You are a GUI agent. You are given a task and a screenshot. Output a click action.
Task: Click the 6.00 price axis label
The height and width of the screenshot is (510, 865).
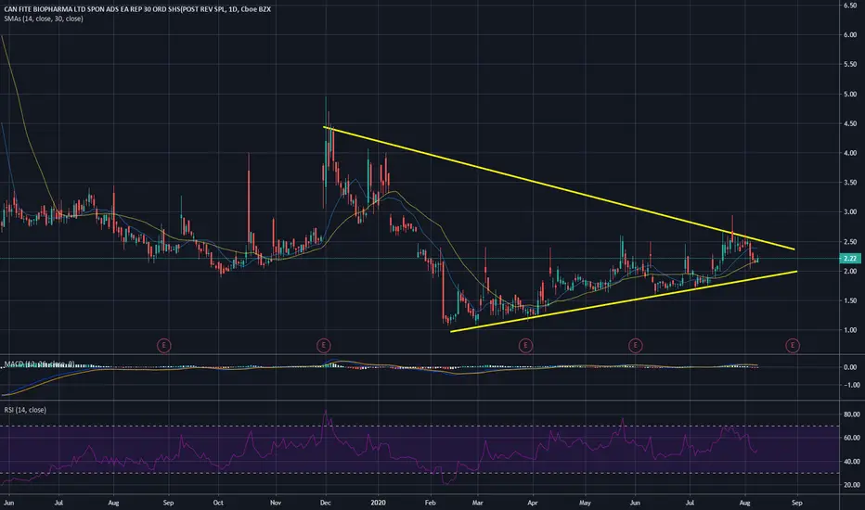tap(850, 34)
